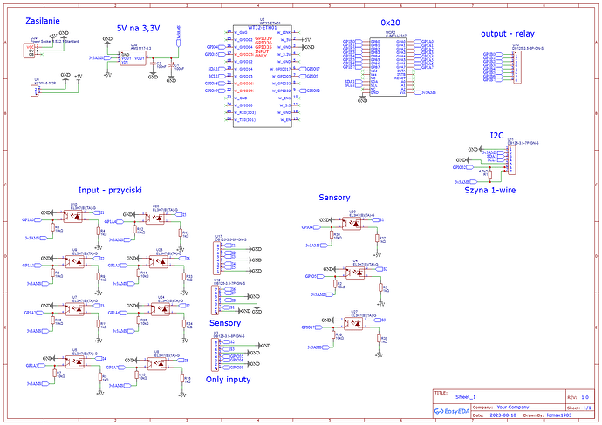The width and height of the screenshot is (602, 425).
Task: Select the R1 4.7kΩ pull-up resistor
Action: pos(490,174)
